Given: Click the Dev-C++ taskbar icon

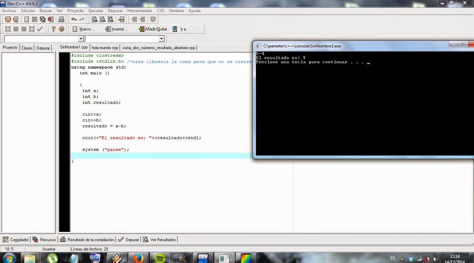Looking at the screenshot, I should [203, 258].
